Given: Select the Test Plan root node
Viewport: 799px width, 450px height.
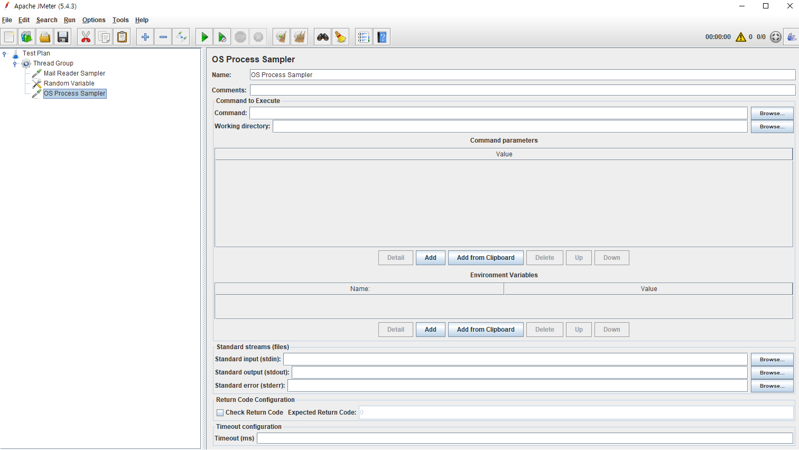Looking at the screenshot, I should 36,53.
